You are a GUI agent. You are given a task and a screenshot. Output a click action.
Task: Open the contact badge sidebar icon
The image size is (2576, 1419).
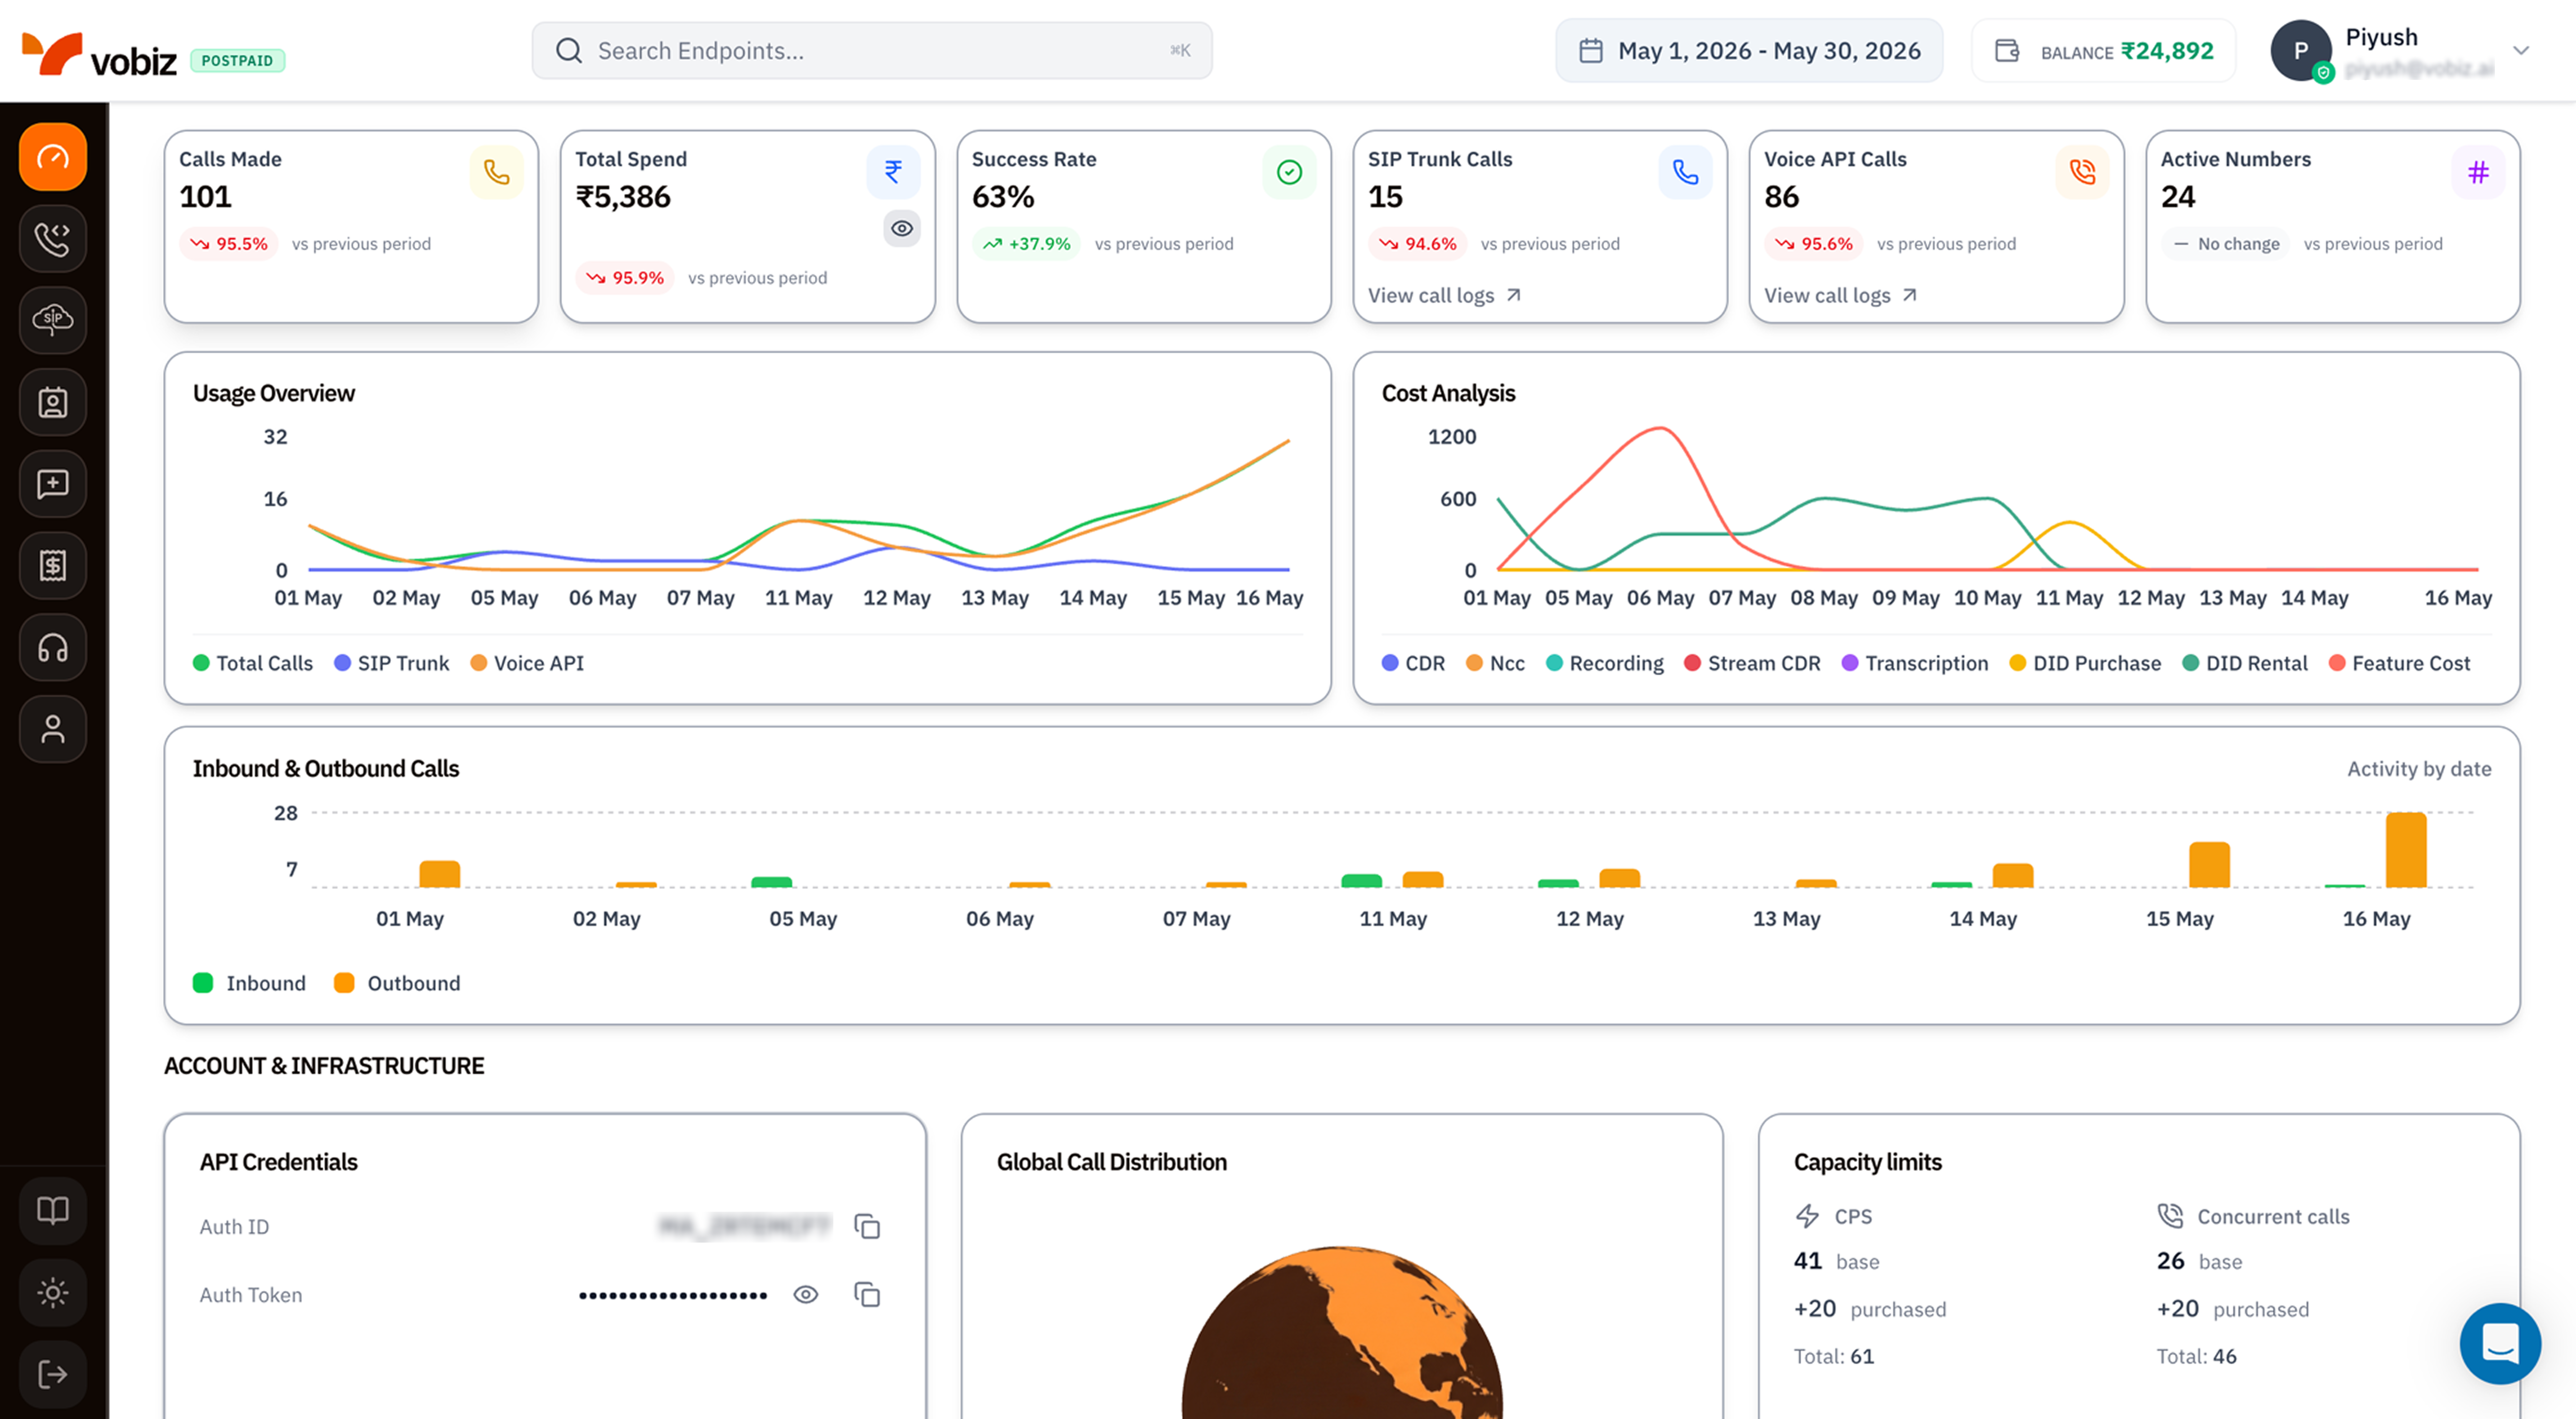pos(53,402)
